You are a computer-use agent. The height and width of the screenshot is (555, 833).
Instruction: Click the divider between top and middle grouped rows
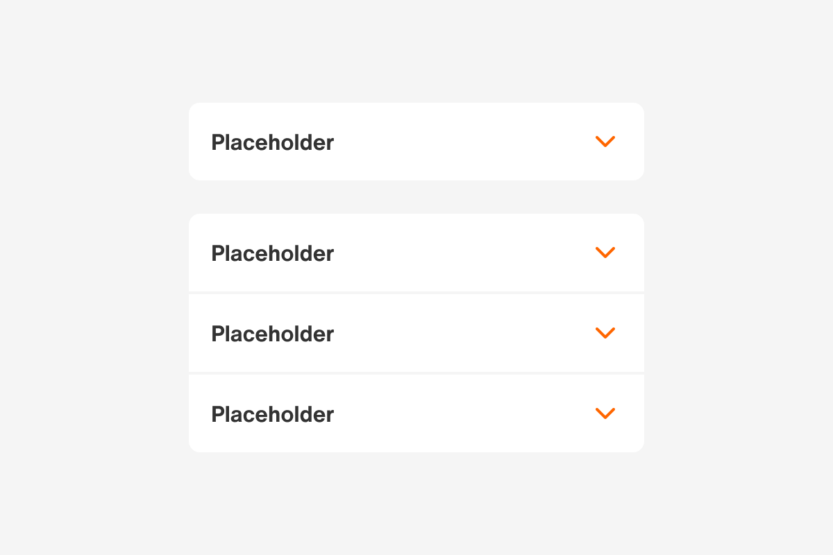click(x=416, y=293)
